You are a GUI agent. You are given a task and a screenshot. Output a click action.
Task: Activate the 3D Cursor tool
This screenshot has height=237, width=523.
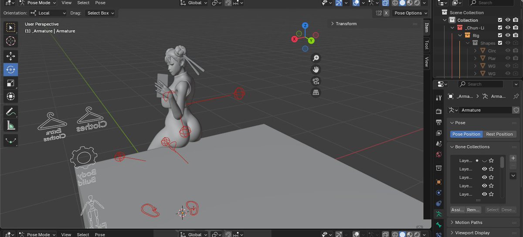click(11, 41)
